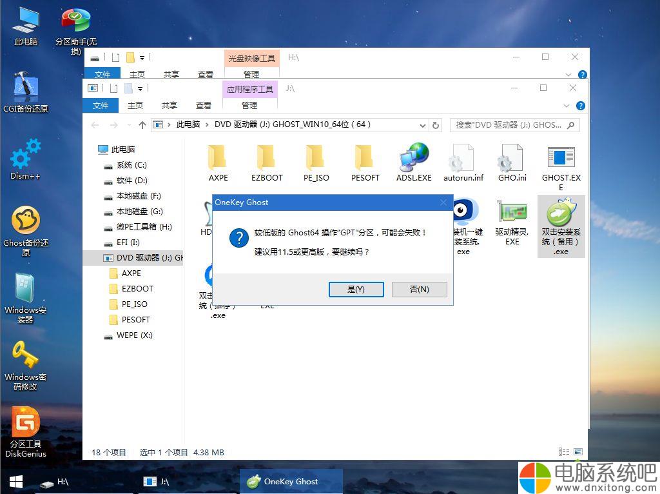Switch to OneKey Ghost taskbar item
Viewport: 660px width, 494px height.
click(x=291, y=482)
